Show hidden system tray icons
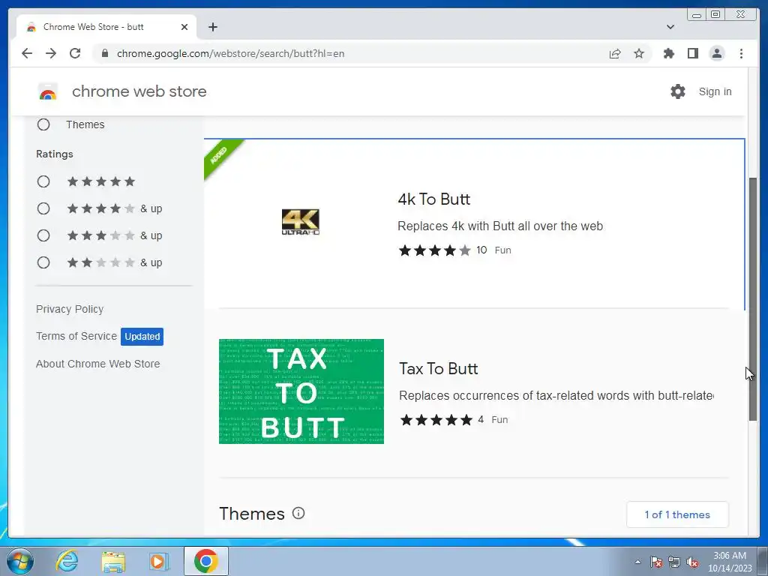 click(637, 562)
